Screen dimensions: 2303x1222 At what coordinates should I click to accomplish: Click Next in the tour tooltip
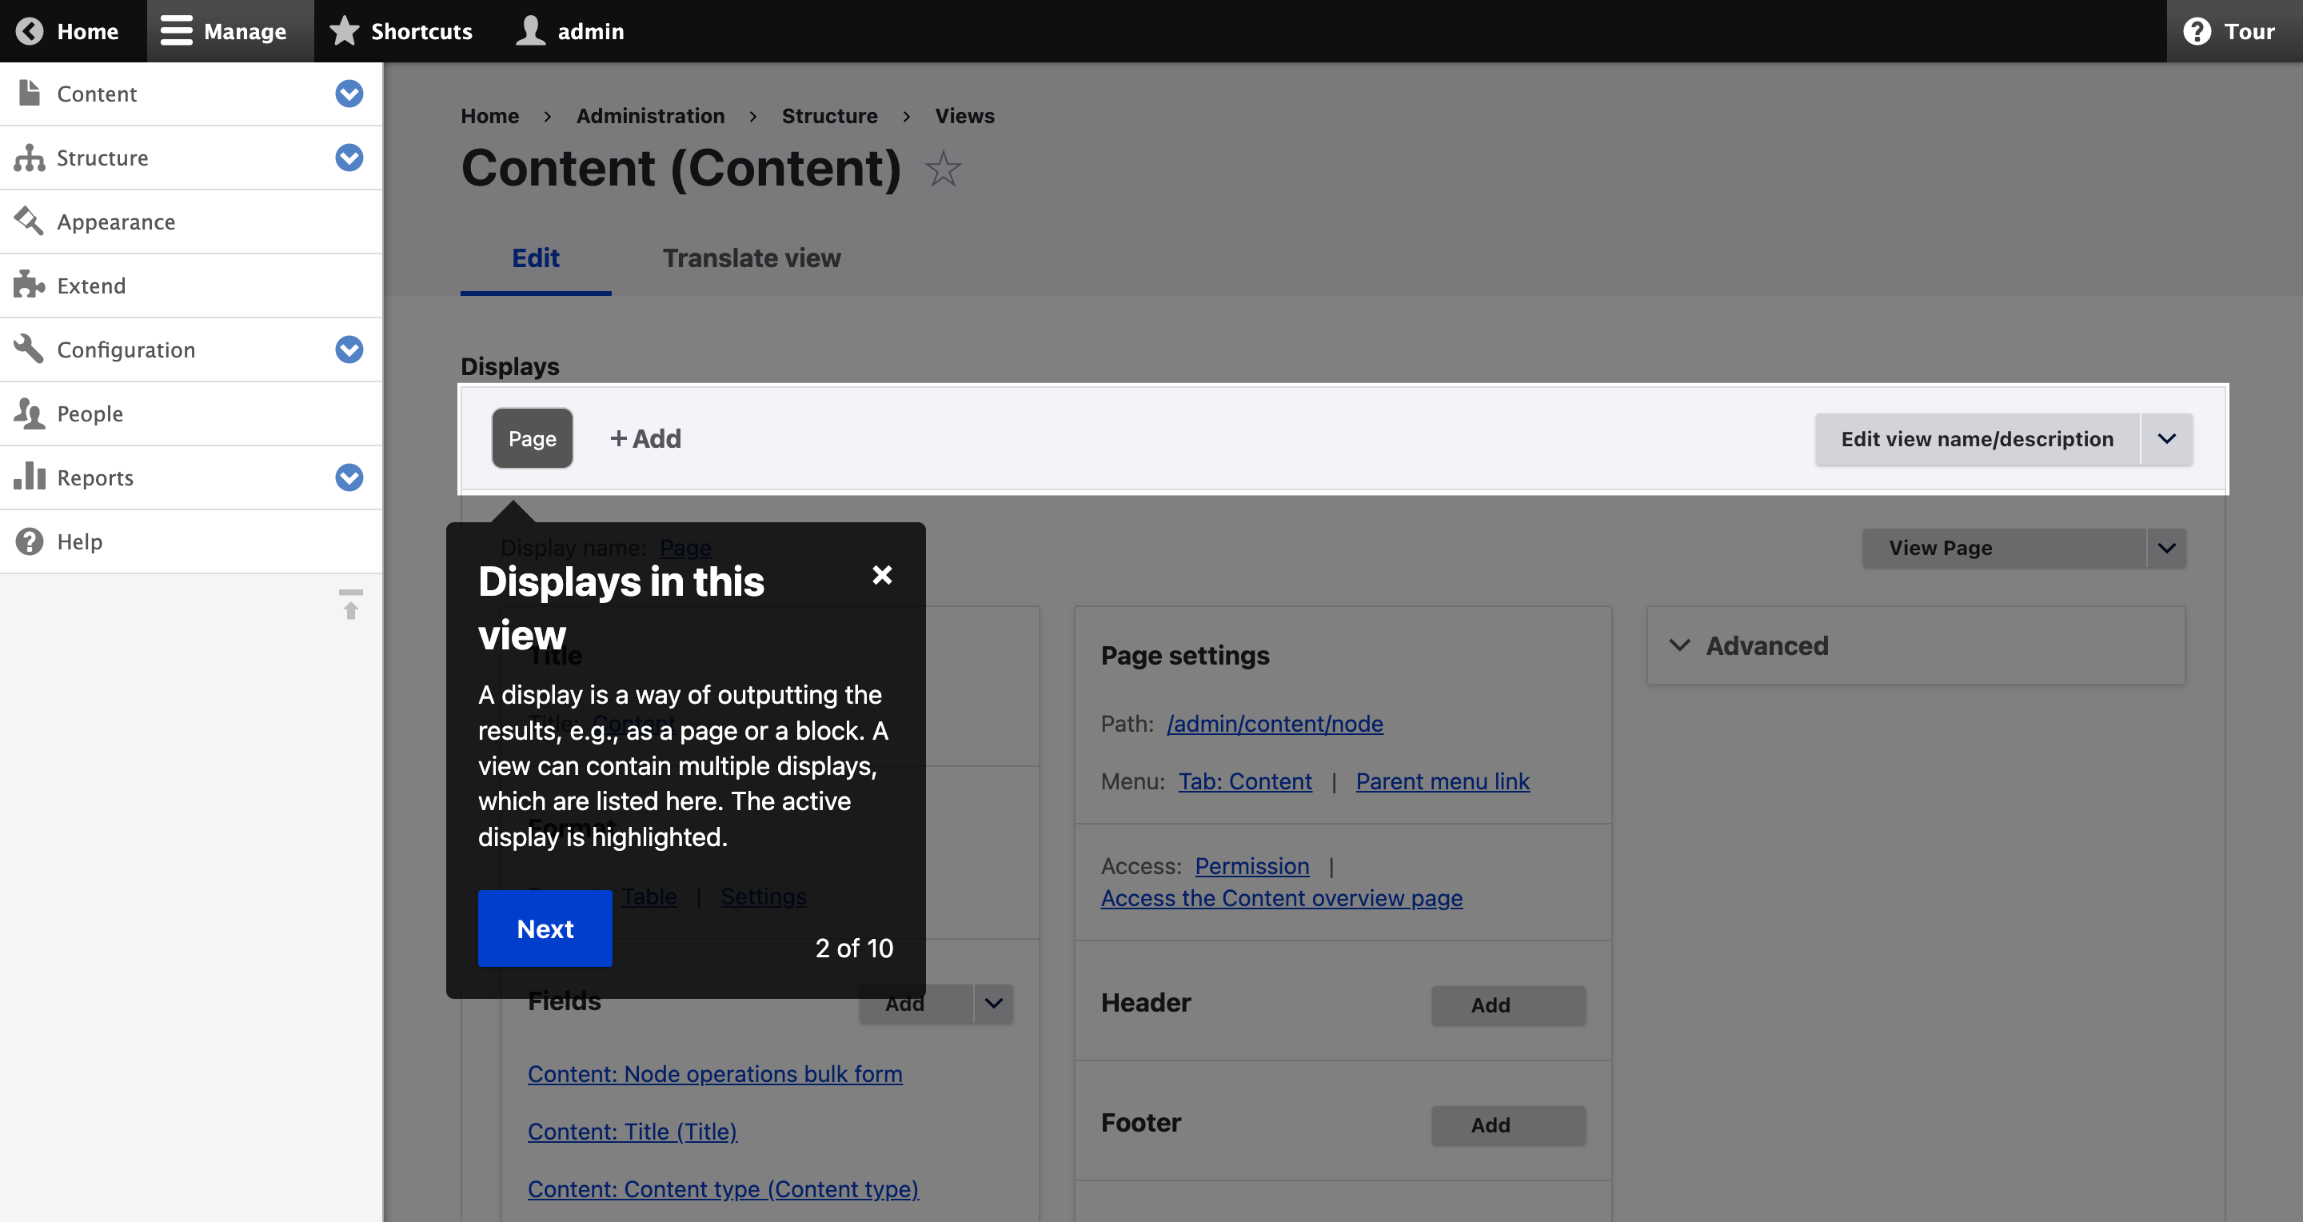point(545,928)
